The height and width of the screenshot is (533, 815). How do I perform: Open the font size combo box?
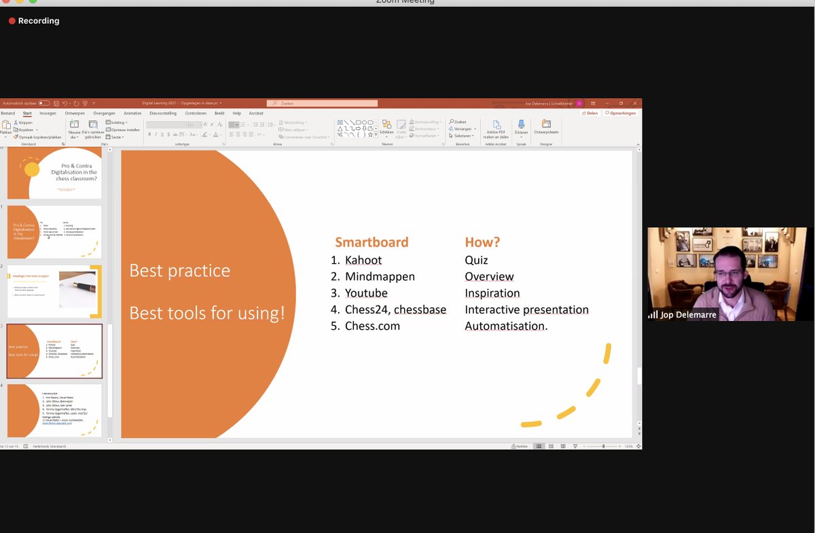coord(195,124)
